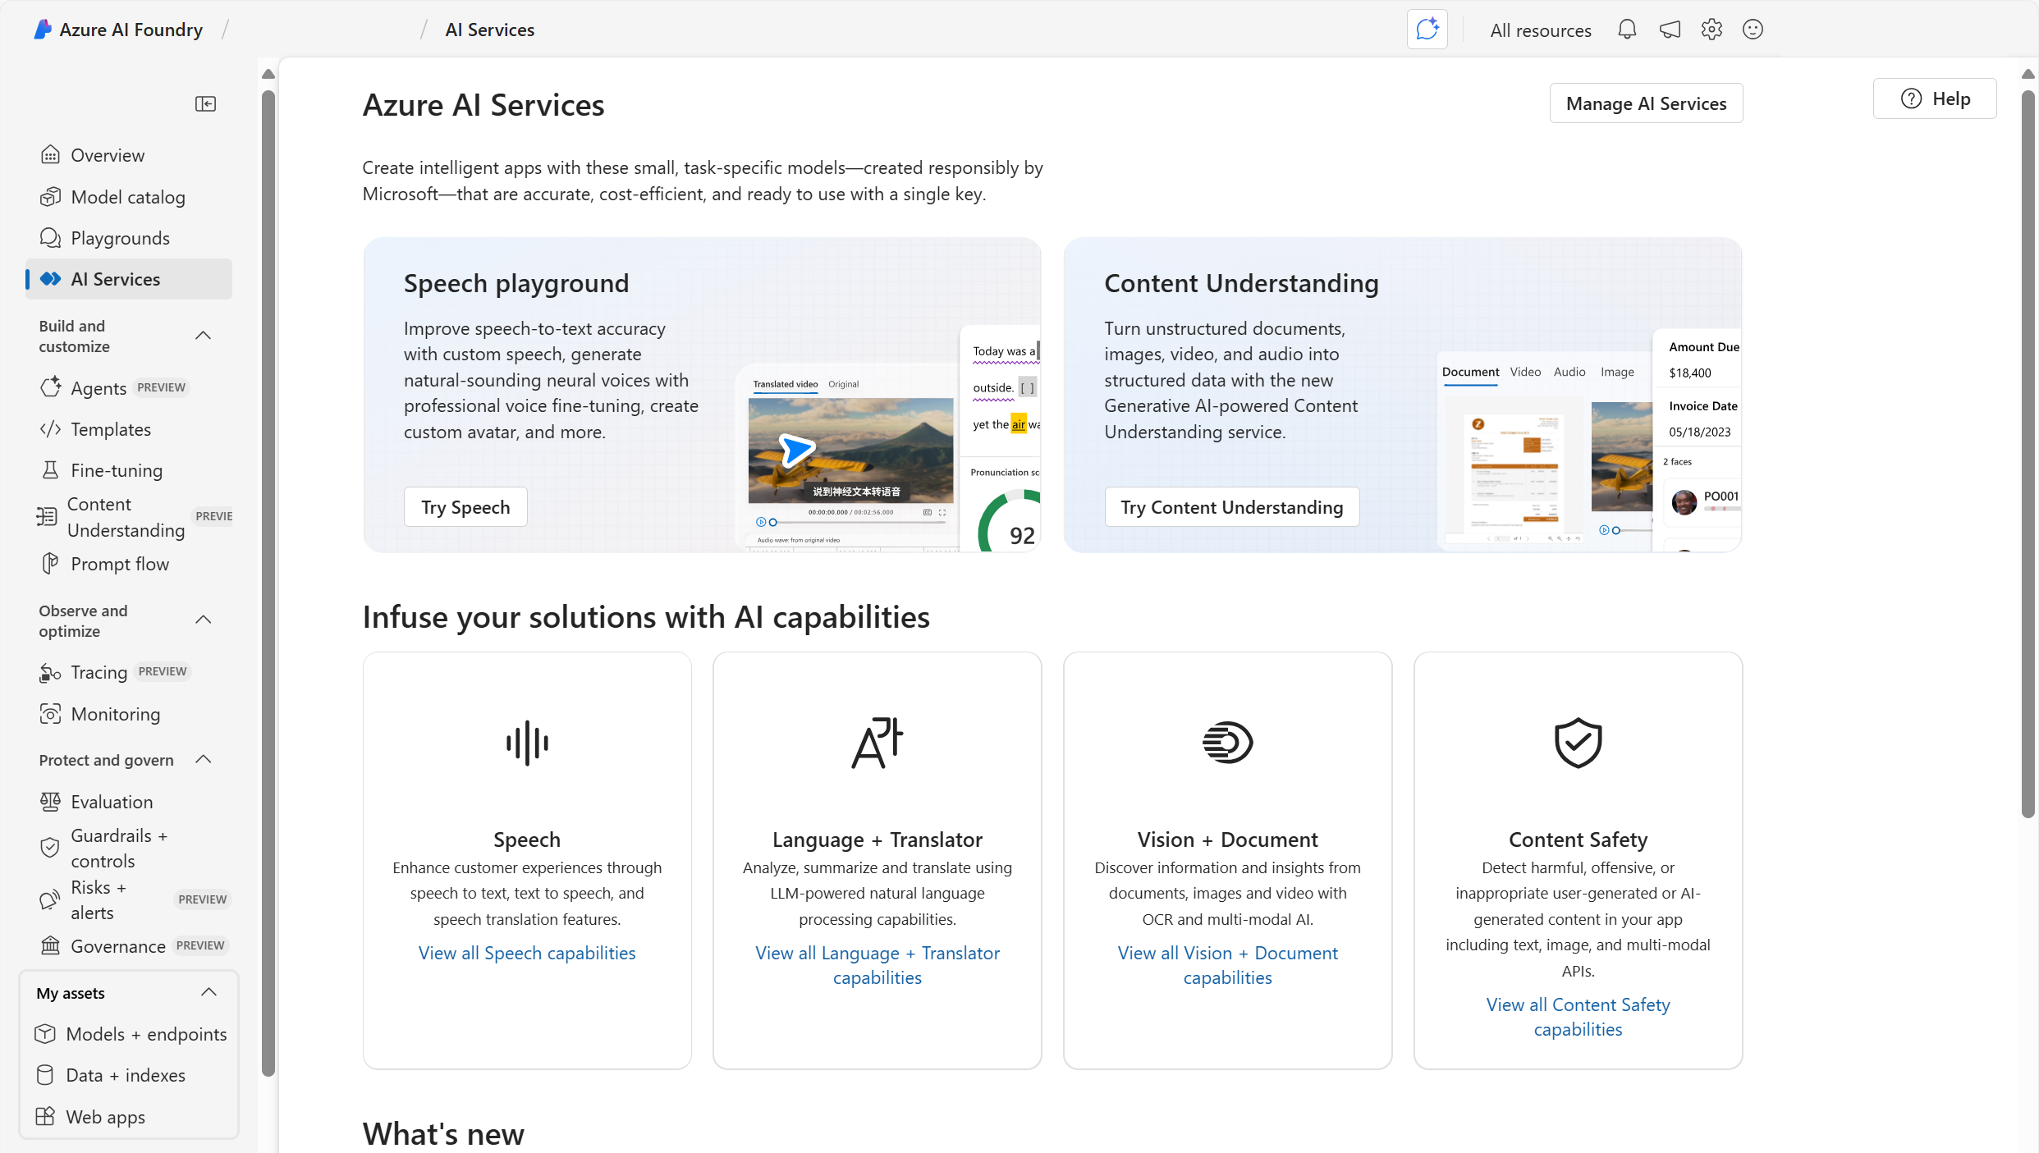Screen dimensions: 2039x1153
Task: Click the Try Speech button
Action: (x=465, y=507)
